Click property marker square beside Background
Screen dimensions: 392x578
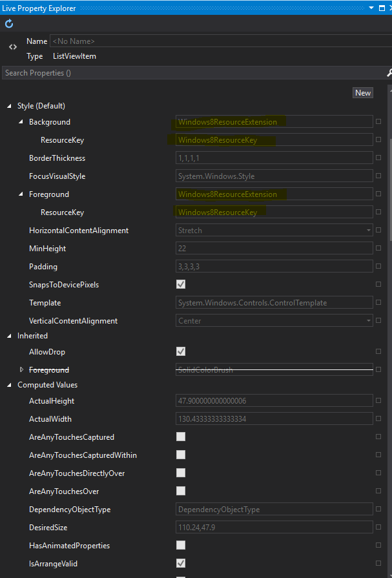[378, 121]
